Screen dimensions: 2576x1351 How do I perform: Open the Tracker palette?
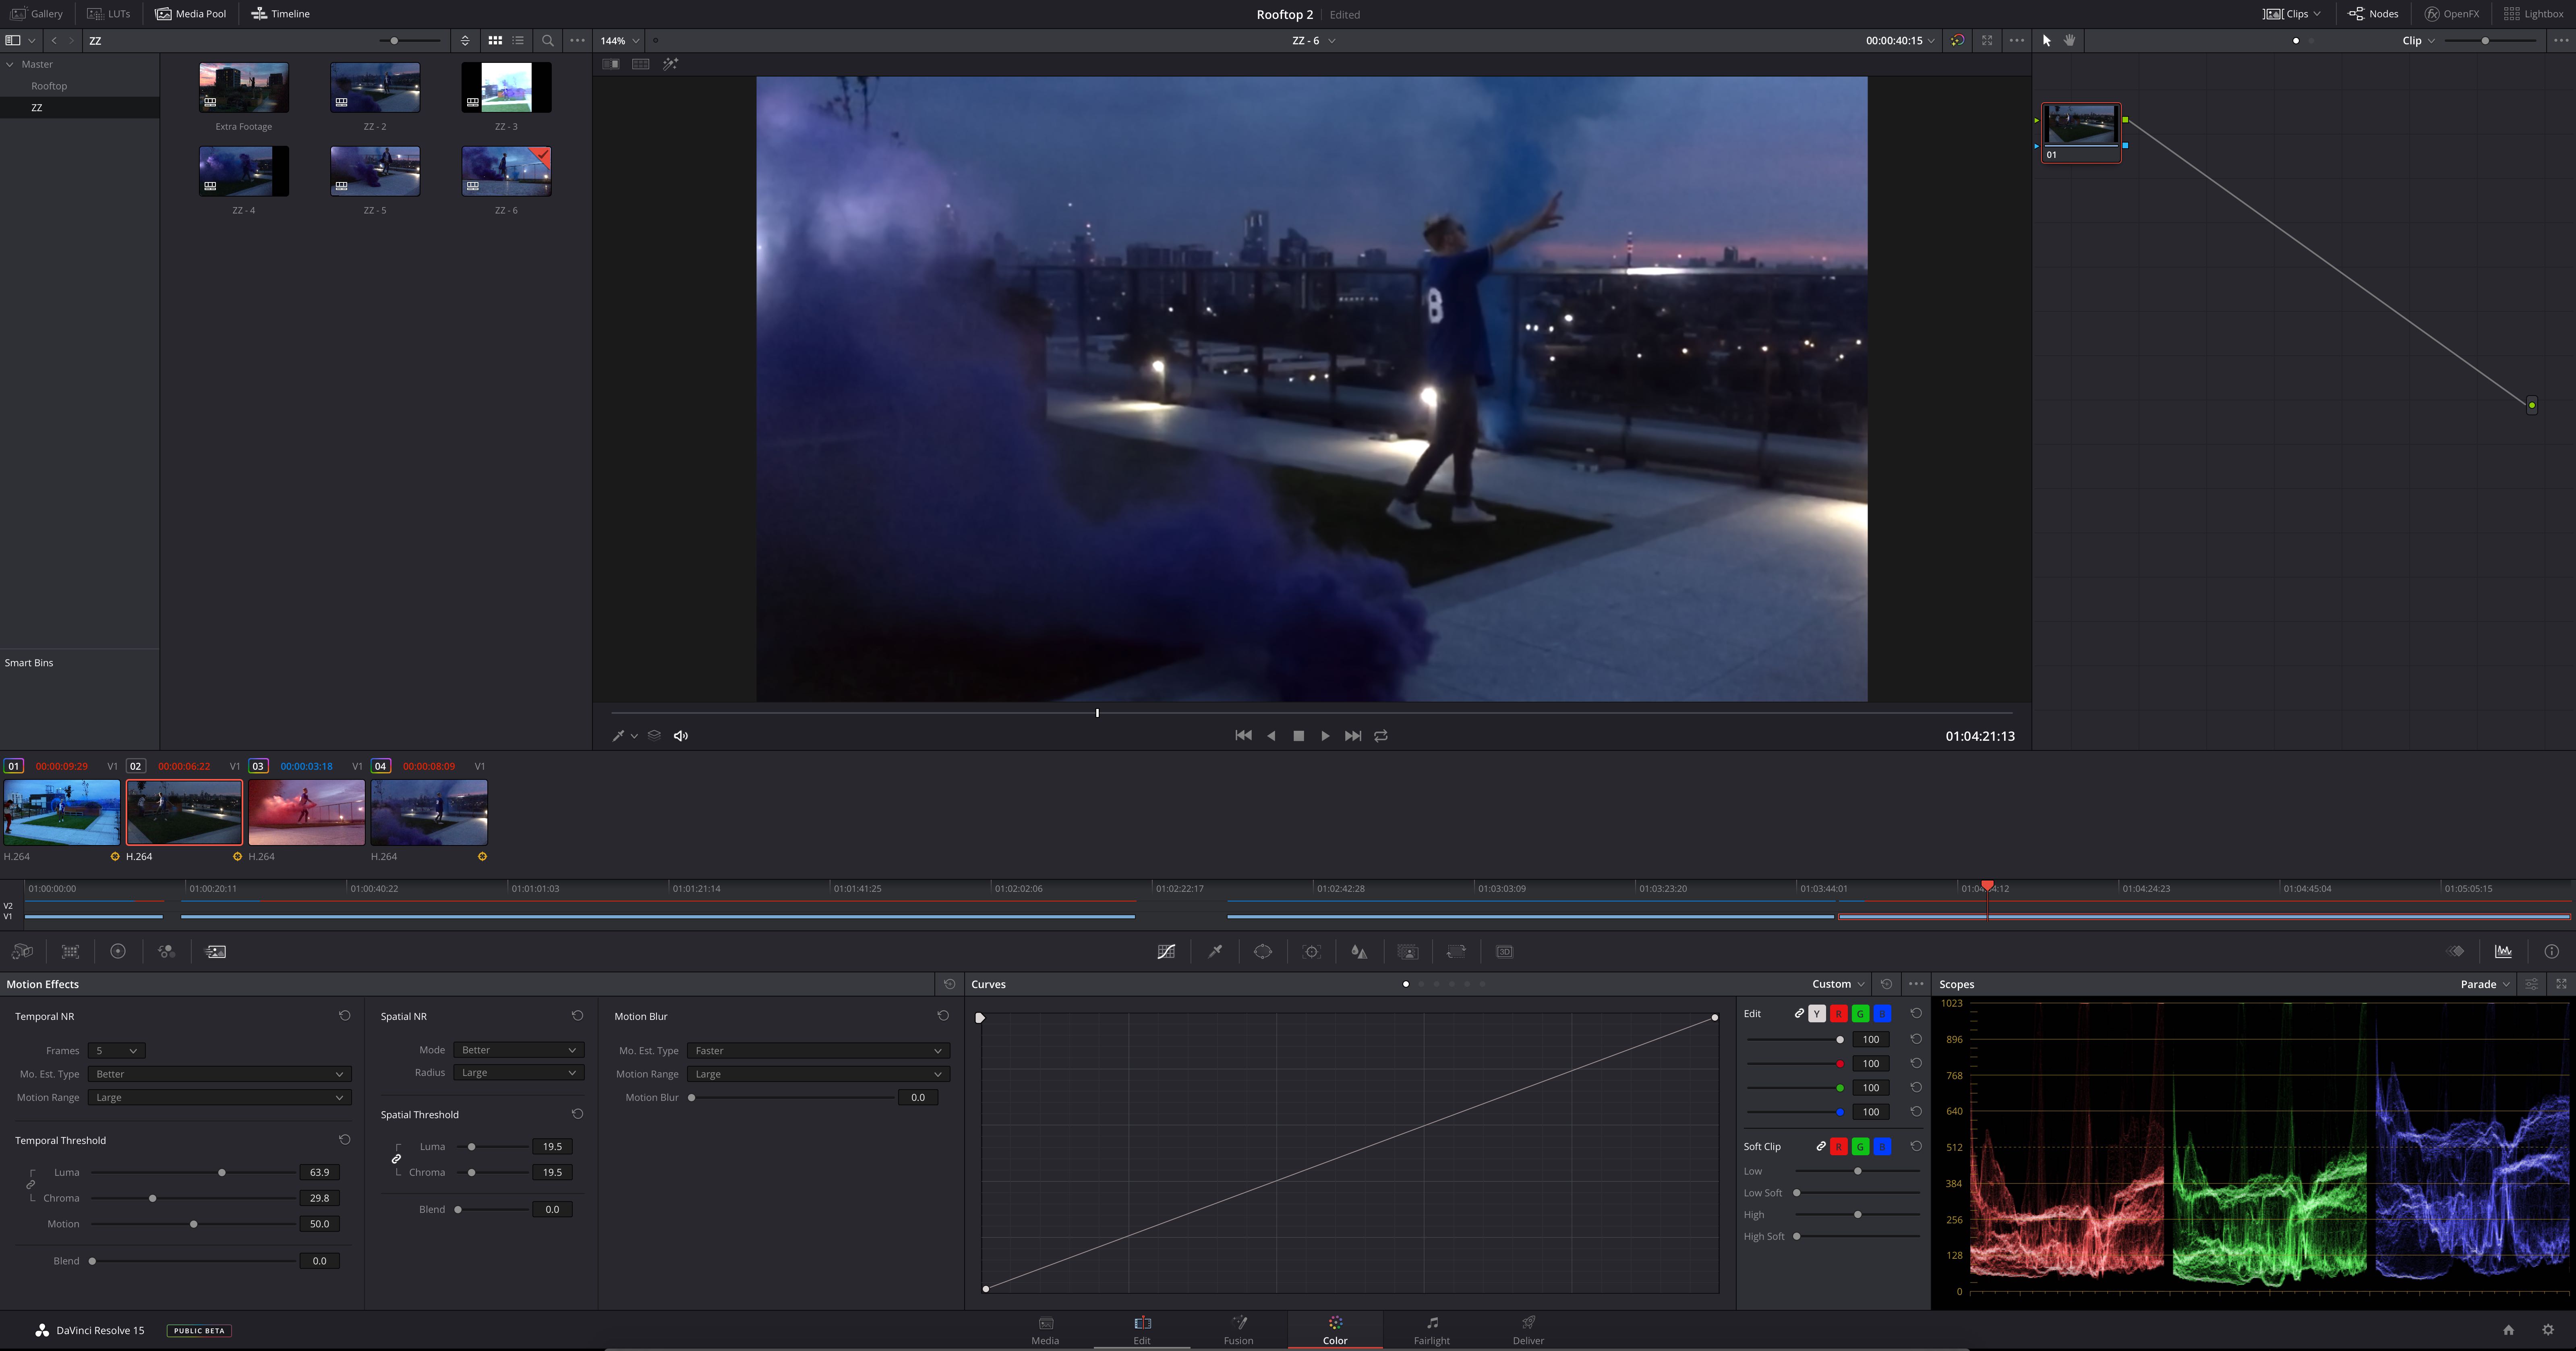1312,951
